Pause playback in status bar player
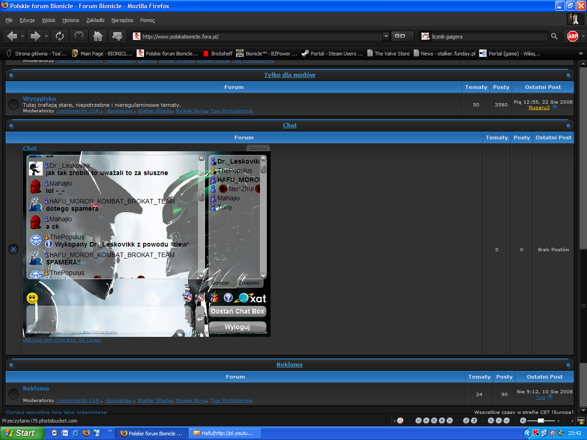This screenshot has width=587, height=440. (x=434, y=420)
